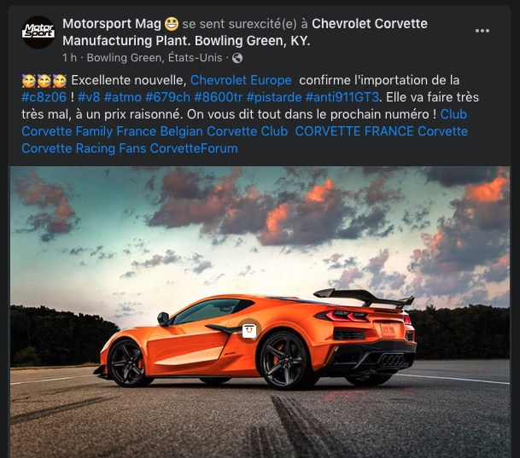This screenshot has height=458, width=520.
Task: Click the #8600tr hashtag
Action: (x=219, y=97)
